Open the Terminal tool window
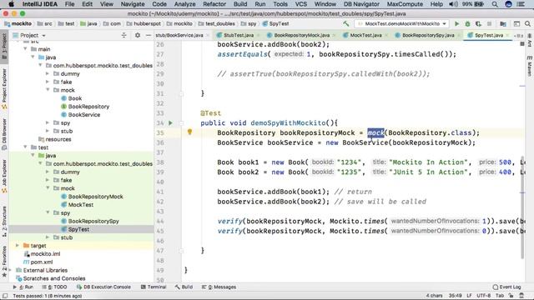This screenshot has height=300, width=534. [154, 287]
